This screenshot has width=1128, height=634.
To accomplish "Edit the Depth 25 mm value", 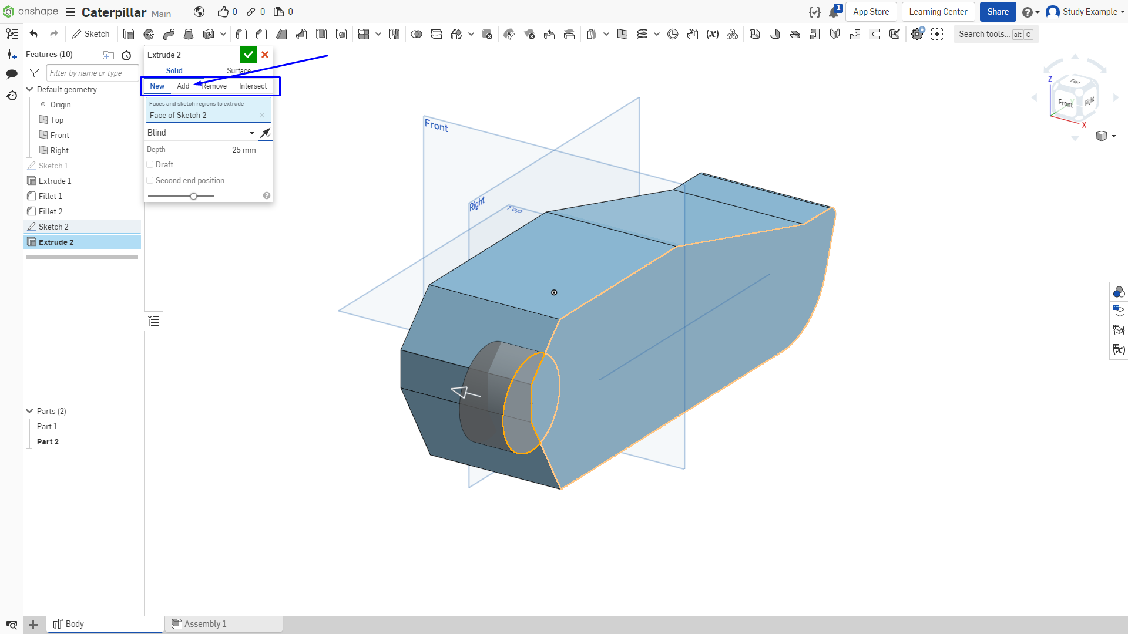I will pos(244,150).
